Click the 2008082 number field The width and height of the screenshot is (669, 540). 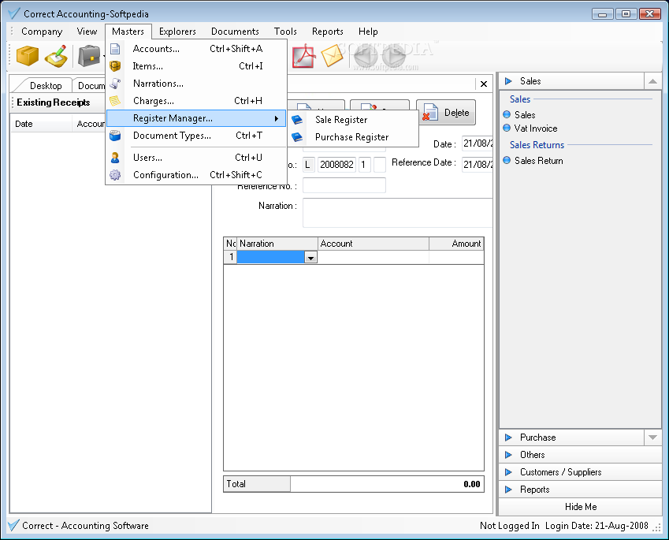pyautogui.click(x=336, y=164)
